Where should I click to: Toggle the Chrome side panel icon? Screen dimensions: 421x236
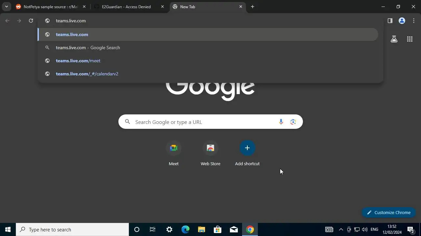click(390, 21)
